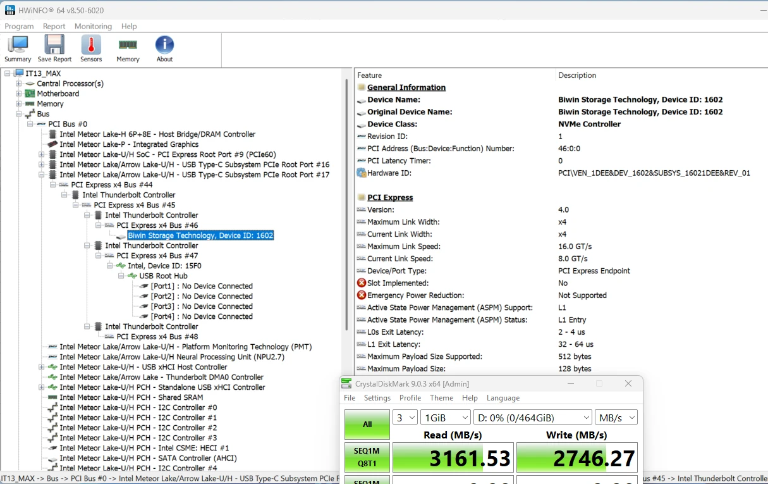Collapse PCI Express x4 Bus #44 node
Image resolution: width=768 pixels, height=484 pixels.
coord(53,185)
